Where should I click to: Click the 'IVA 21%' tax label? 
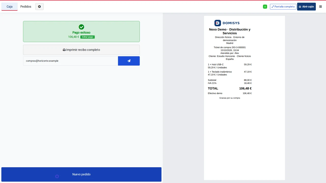212,83
